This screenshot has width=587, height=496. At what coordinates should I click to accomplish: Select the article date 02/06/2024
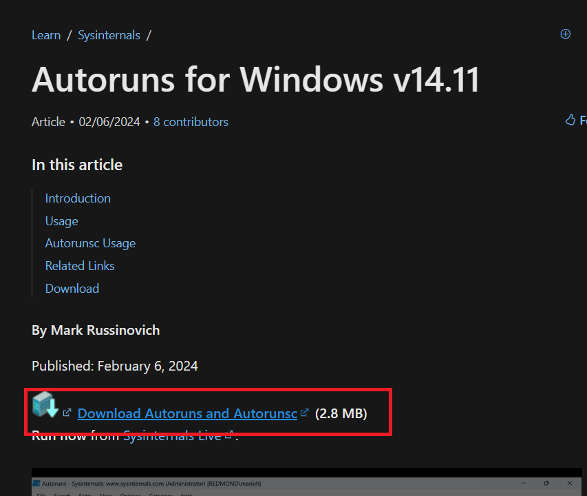pos(109,122)
